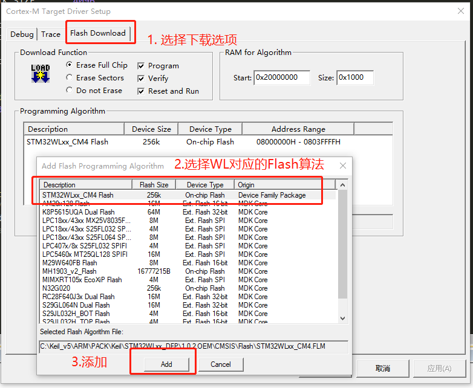Close the Add Flash Programming Algorithm dialog

click(x=343, y=166)
